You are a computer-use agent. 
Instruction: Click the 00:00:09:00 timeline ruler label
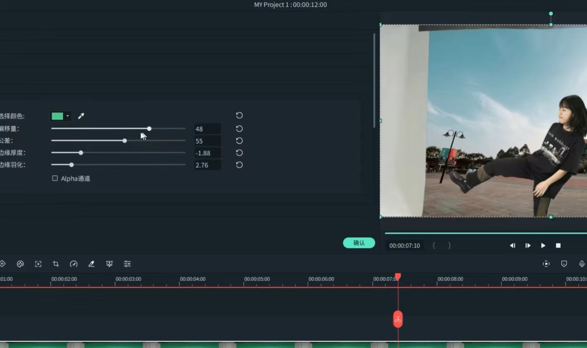515,279
